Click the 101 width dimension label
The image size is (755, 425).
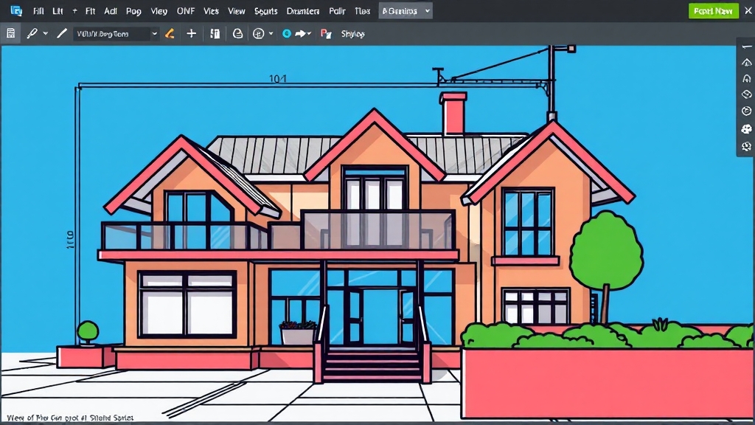[278, 78]
